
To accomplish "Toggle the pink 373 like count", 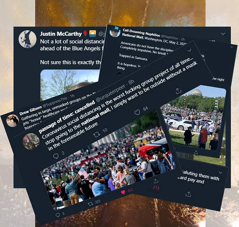I will (156, 188).
